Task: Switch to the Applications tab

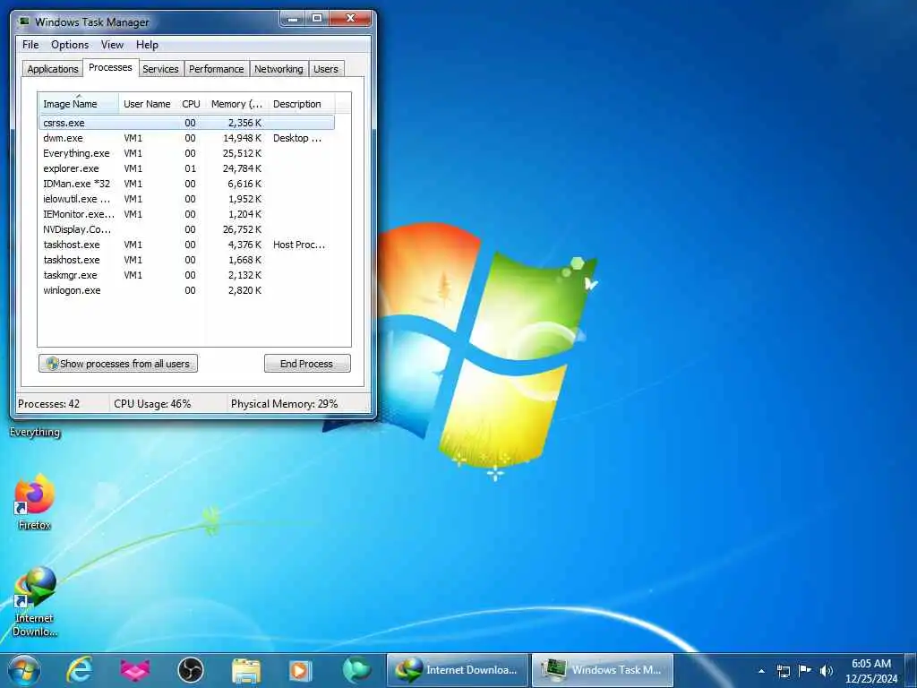Action: (x=53, y=69)
